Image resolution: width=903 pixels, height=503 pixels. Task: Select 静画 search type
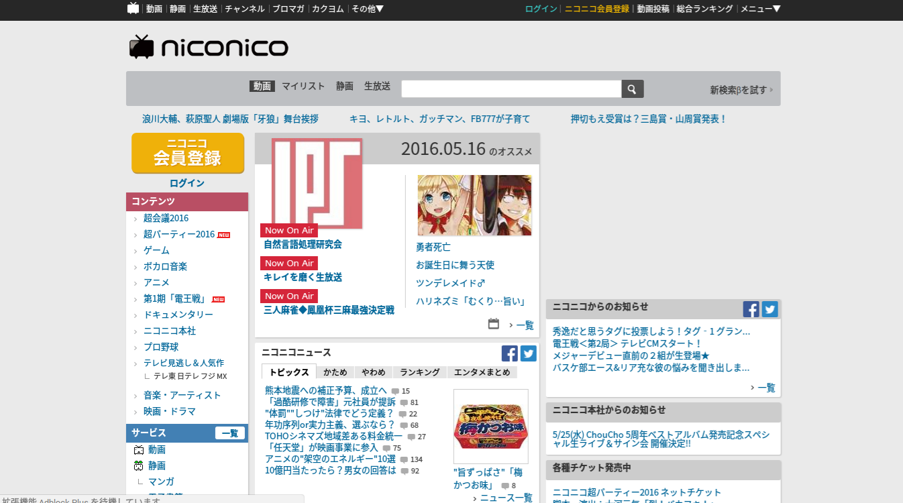(x=345, y=86)
